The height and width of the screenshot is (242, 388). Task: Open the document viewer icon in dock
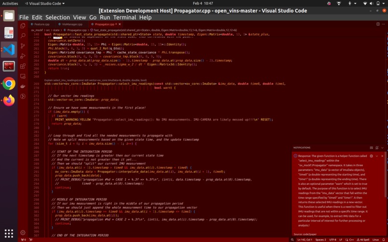9,33
